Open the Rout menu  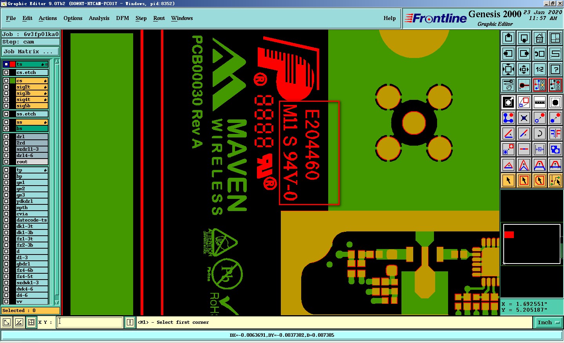[159, 18]
